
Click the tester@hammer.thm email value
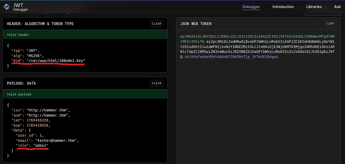click(56, 140)
